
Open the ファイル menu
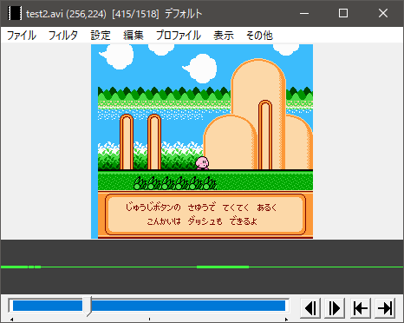(22, 36)
